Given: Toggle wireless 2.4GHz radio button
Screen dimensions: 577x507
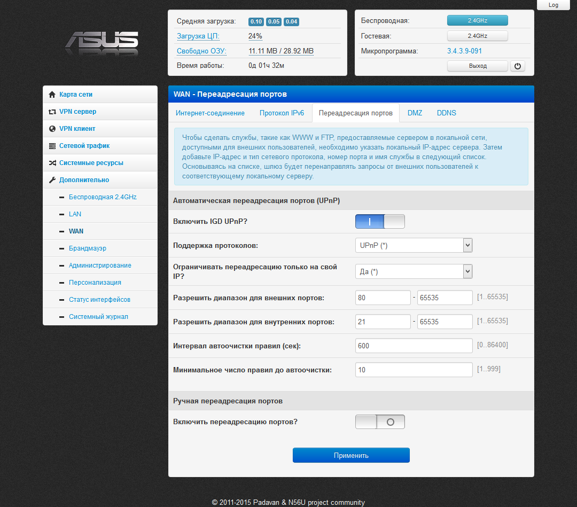Looking at the screenshot, I should [477, 21].
